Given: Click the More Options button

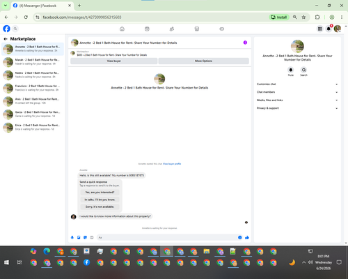Looking at the screenshot, I should tap(204, 61).
